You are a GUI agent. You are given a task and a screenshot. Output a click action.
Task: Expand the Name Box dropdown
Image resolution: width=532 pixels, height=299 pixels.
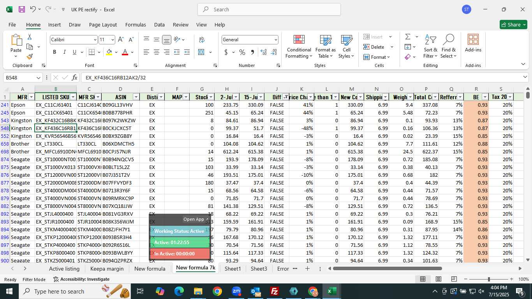pyautogui.click(x=38, y=77)
